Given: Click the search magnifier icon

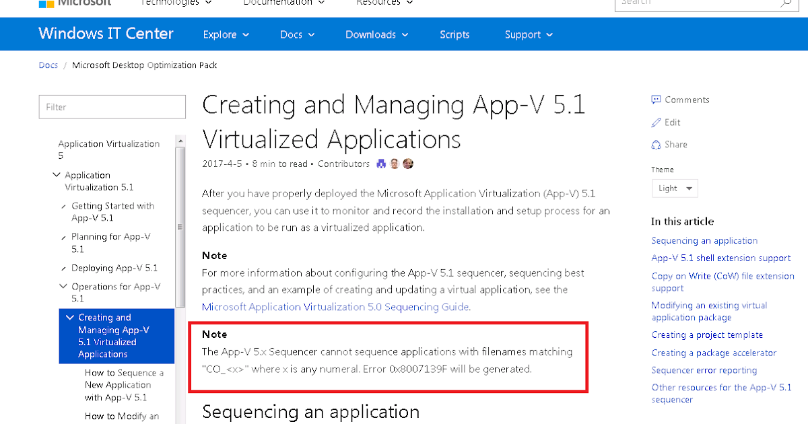Looking at the screenshot, I should (x=786, y=3).
